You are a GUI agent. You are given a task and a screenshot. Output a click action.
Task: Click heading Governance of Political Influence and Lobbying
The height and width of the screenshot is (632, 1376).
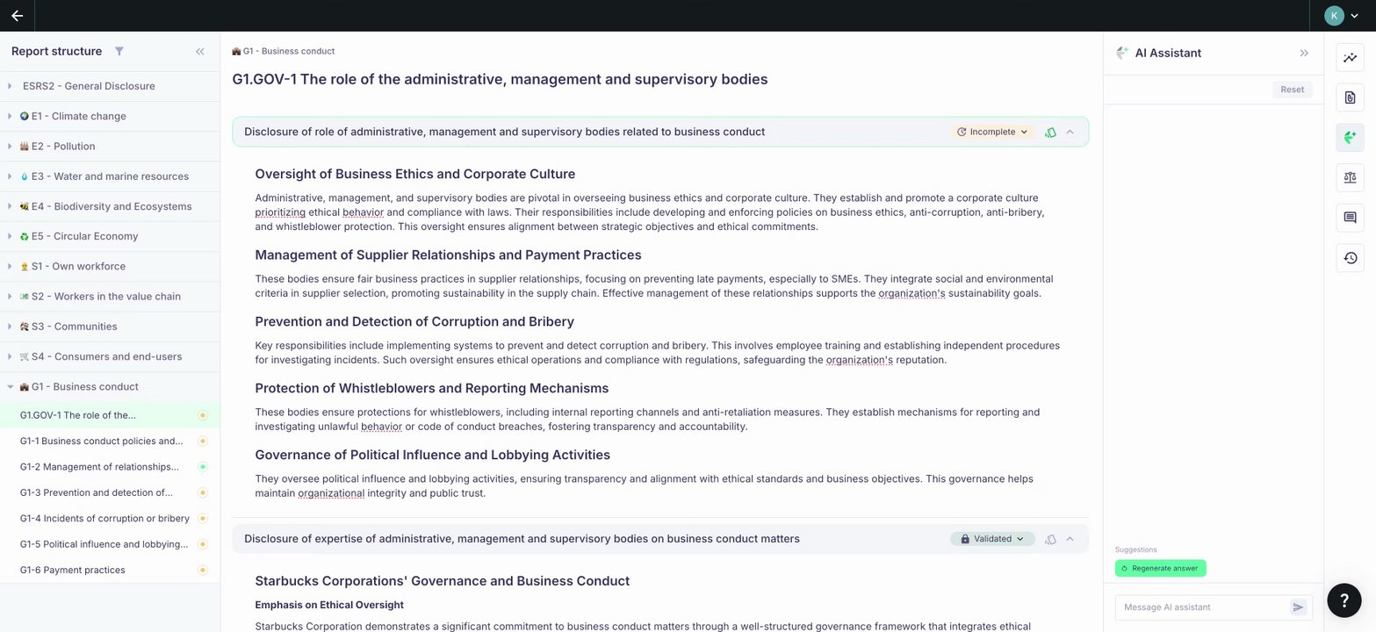pos(433,455)
